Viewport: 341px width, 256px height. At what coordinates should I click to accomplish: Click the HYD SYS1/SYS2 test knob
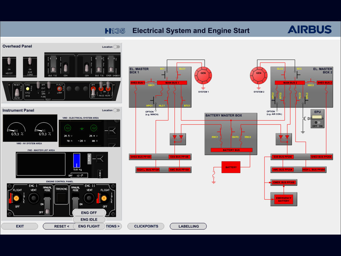[28, 89]
